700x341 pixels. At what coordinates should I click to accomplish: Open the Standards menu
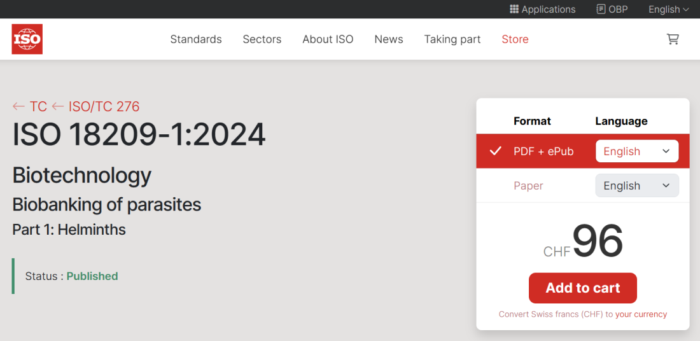[x=196, y=39]
